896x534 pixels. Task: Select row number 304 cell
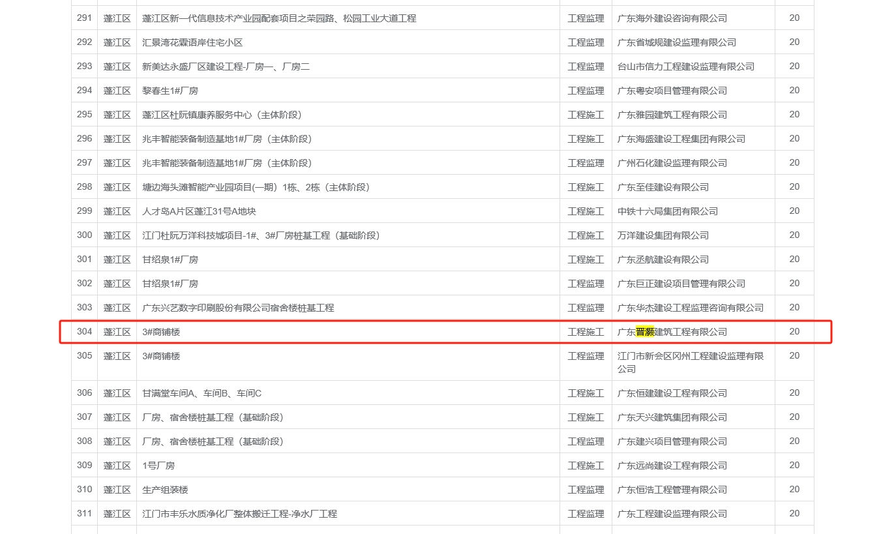[85, 332]
